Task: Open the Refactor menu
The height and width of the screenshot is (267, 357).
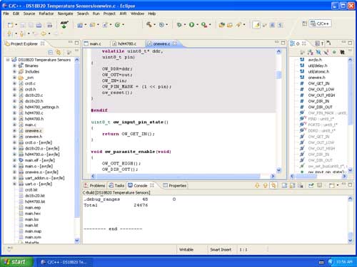Action: tap(46, 14)
